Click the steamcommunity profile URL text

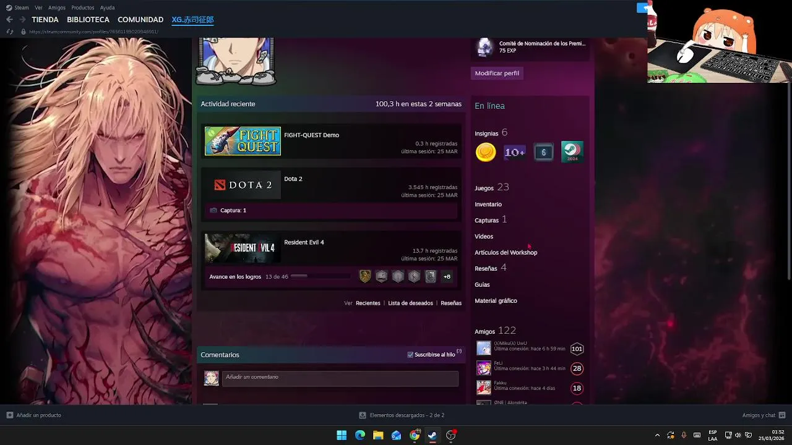pyautogui.click(x=94, y=32)
